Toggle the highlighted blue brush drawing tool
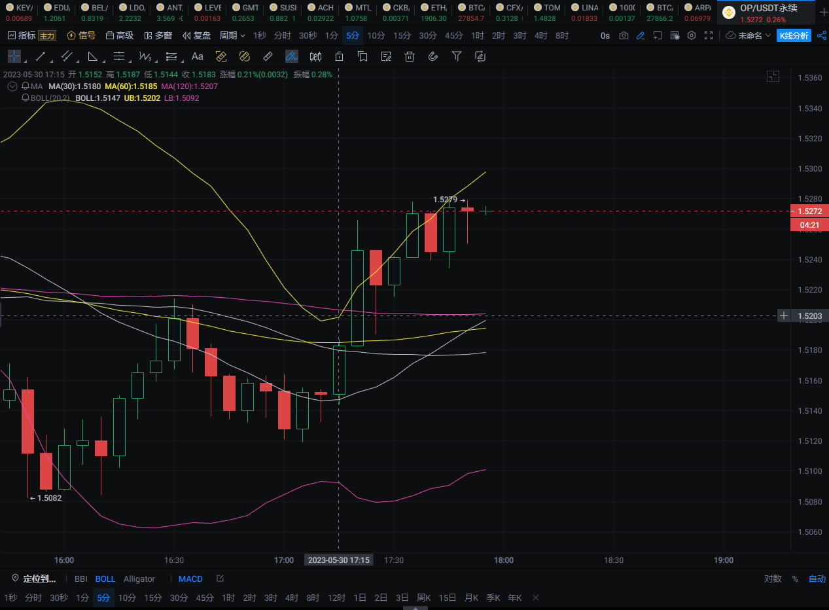 pyautogui.click(x=291, y=56)
